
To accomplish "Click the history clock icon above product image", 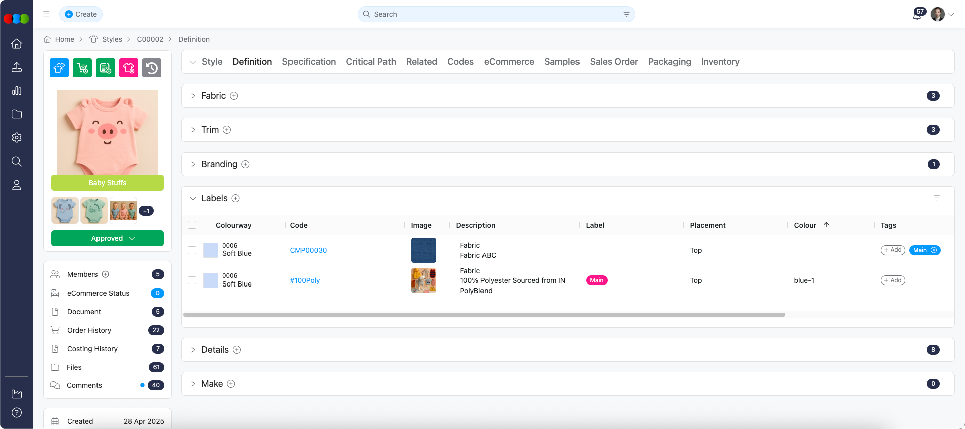I will pyautogui.click(x=152, y=68).
